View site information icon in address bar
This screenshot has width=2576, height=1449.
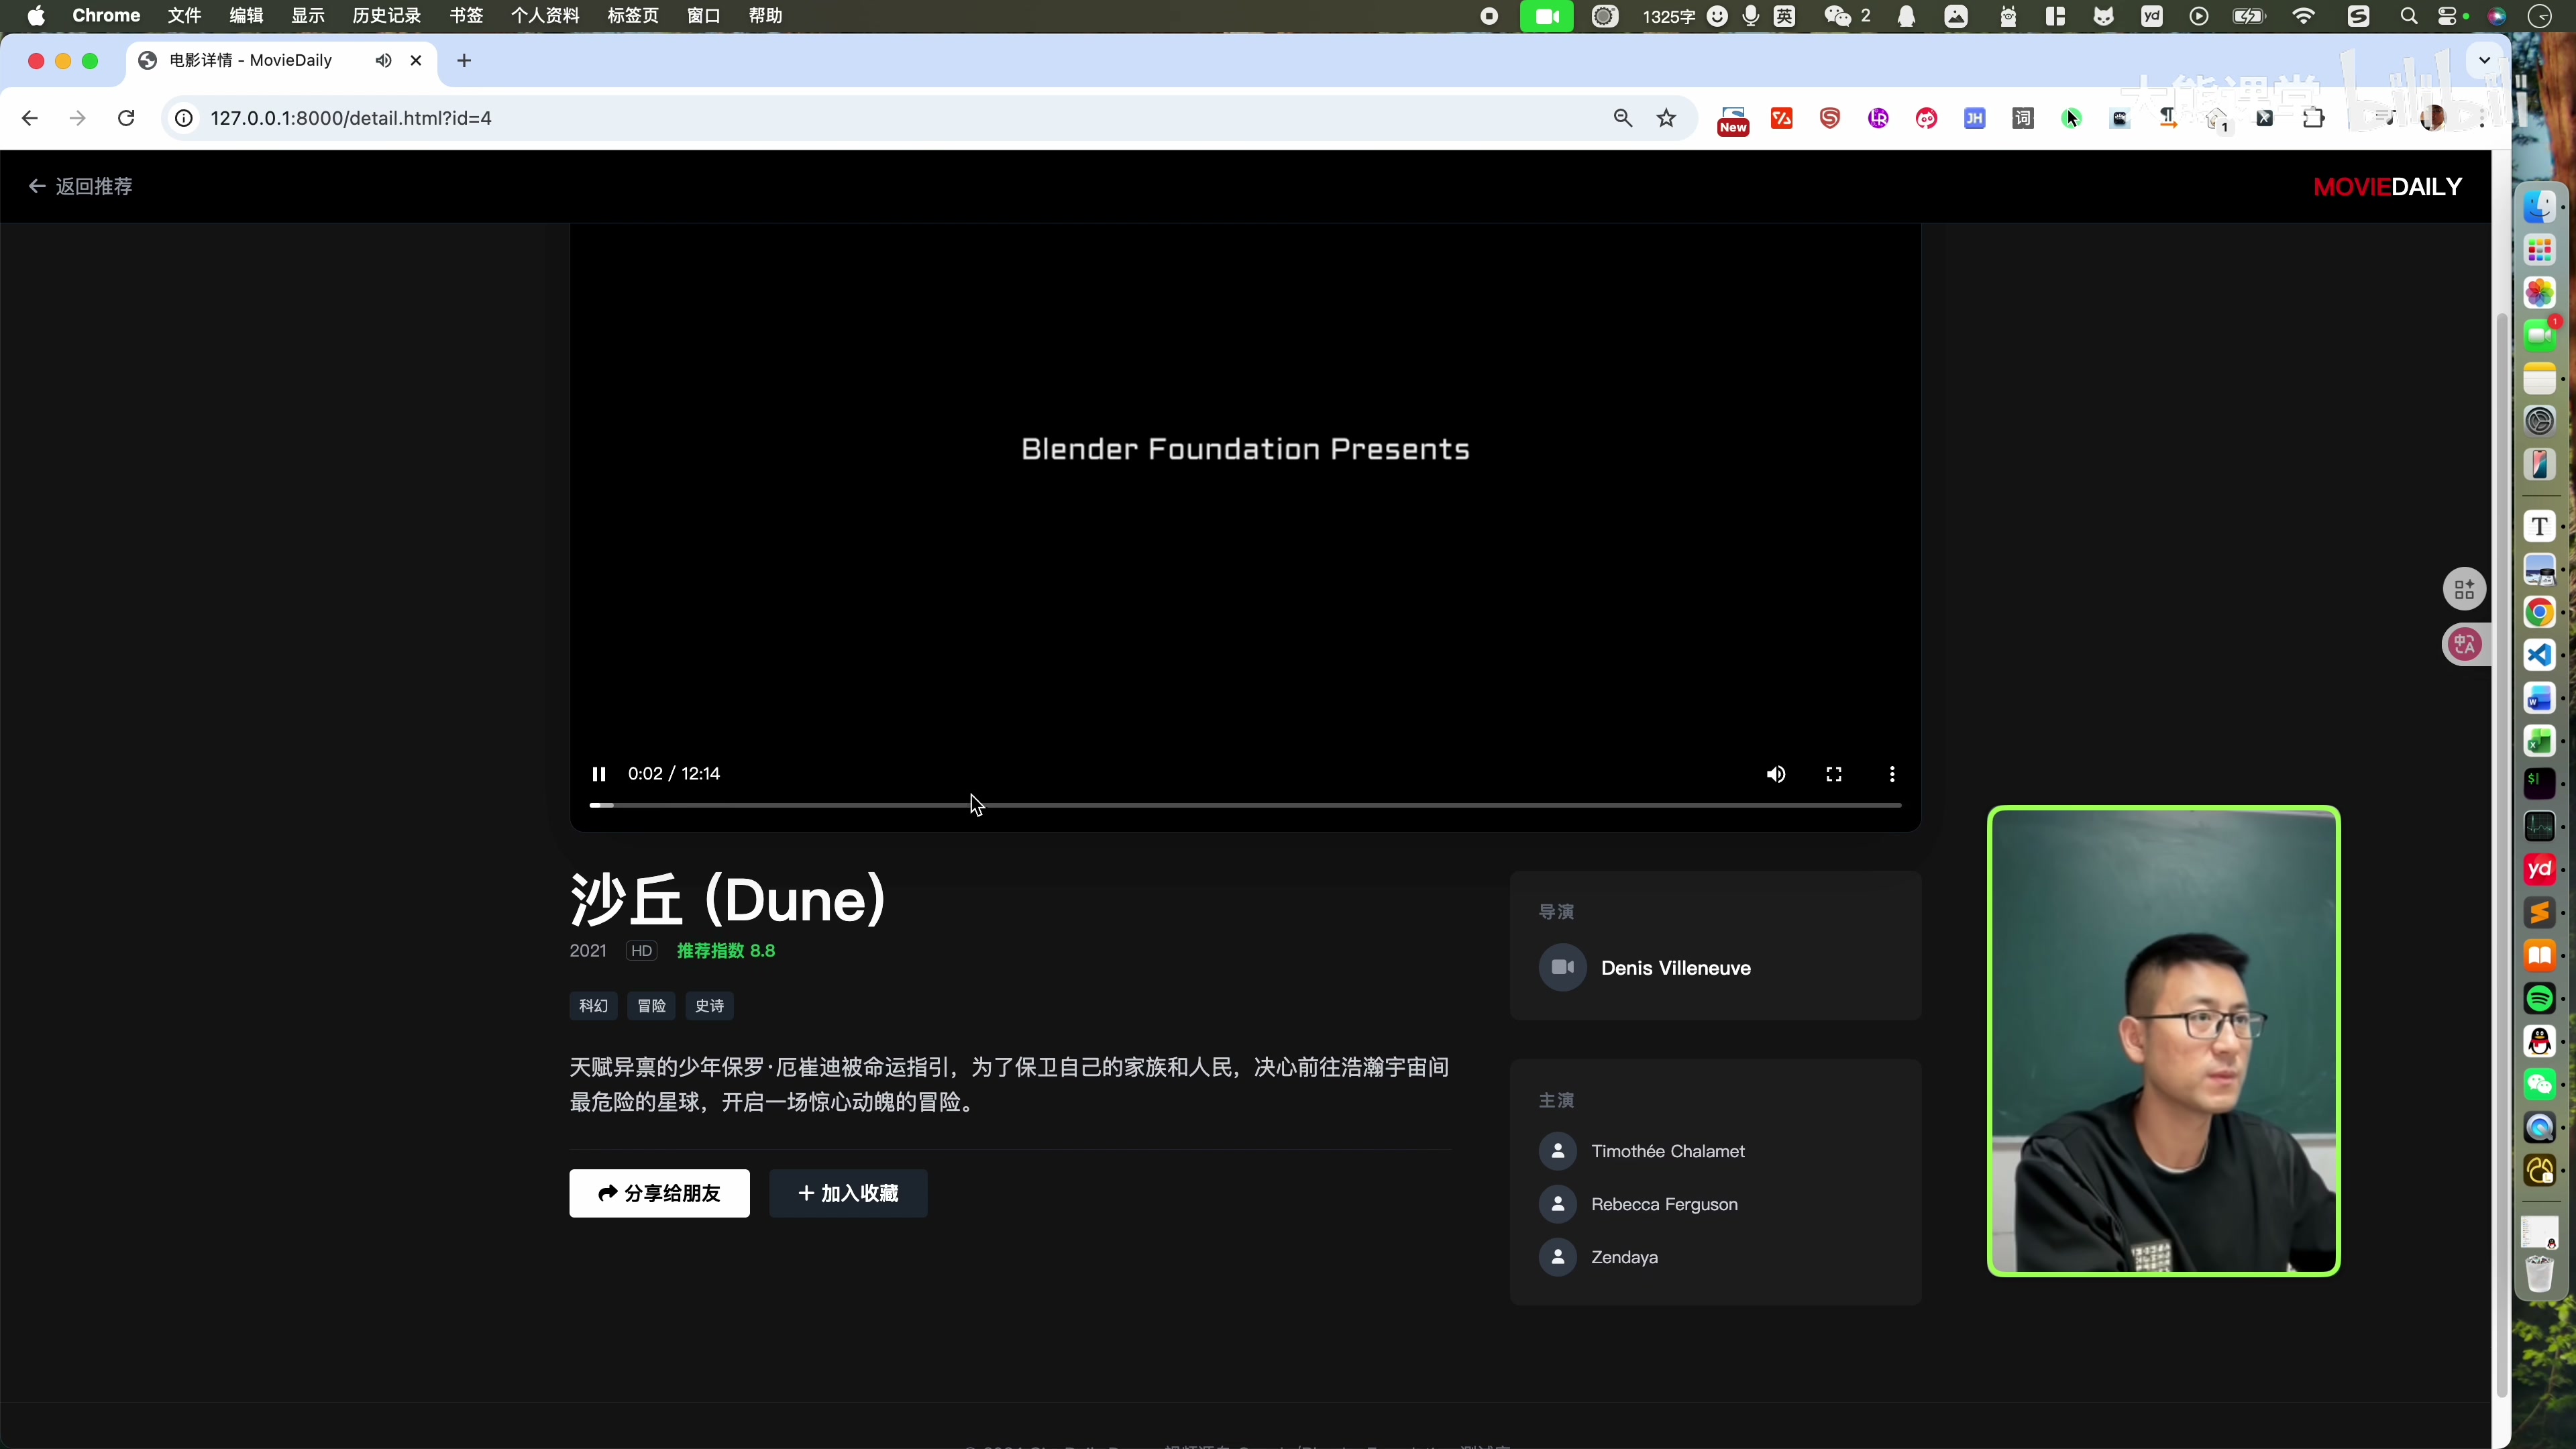184,118
